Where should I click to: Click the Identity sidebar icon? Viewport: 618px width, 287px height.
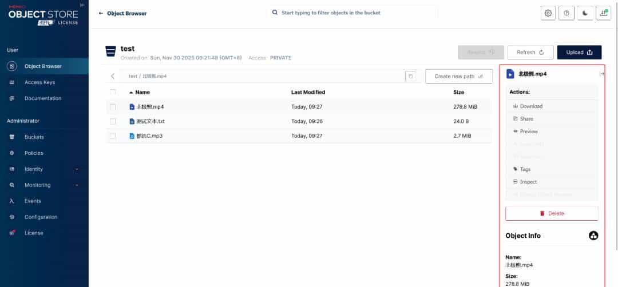coord(12,169)
